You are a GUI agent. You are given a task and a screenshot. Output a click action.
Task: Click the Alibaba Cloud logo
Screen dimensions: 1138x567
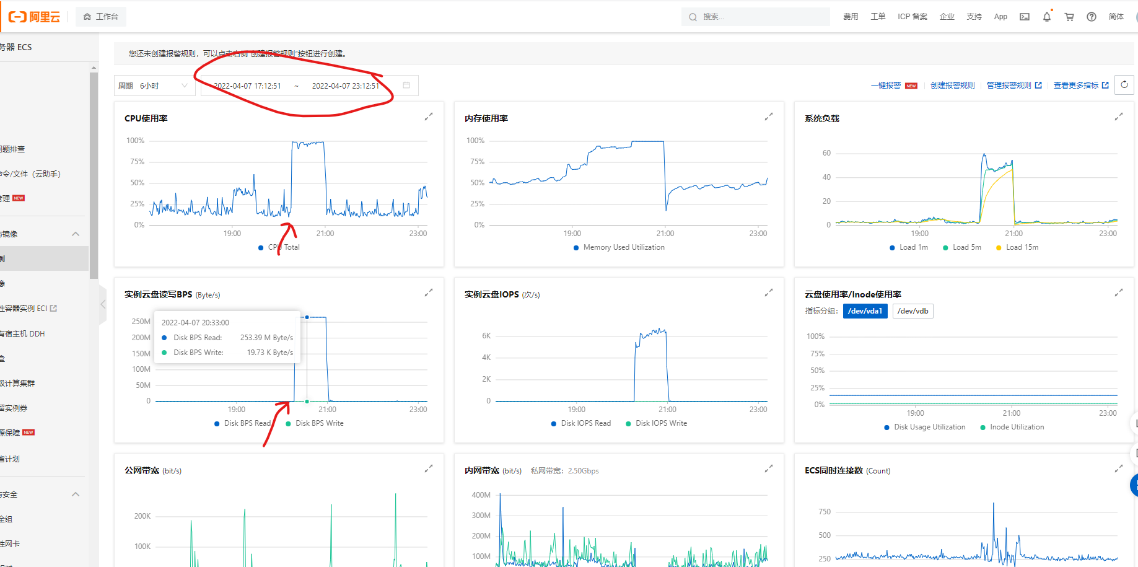tap(34, 17)
